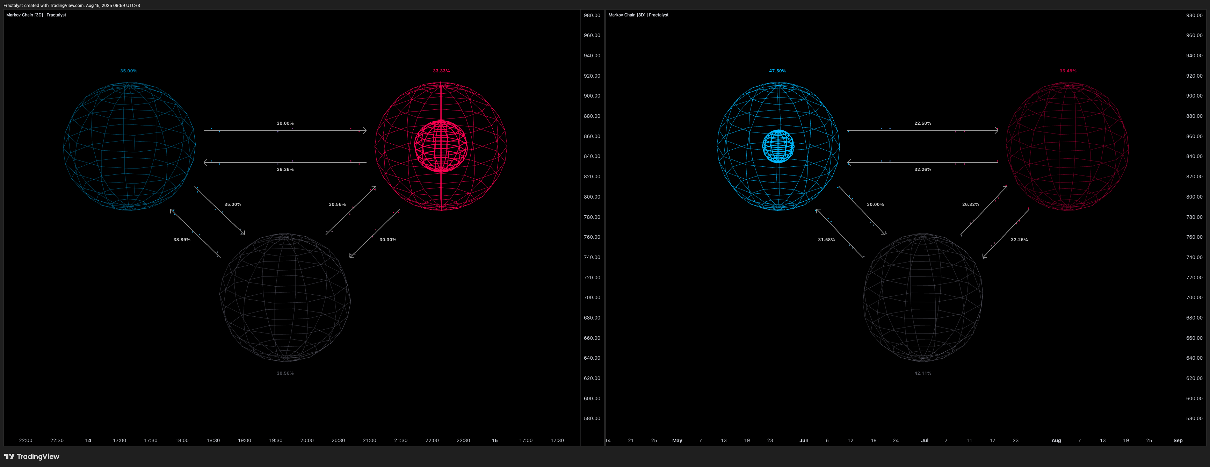Click the small bright red inner sphere
This screenshot has width=1210, height=467.
(x=441, y=146)
